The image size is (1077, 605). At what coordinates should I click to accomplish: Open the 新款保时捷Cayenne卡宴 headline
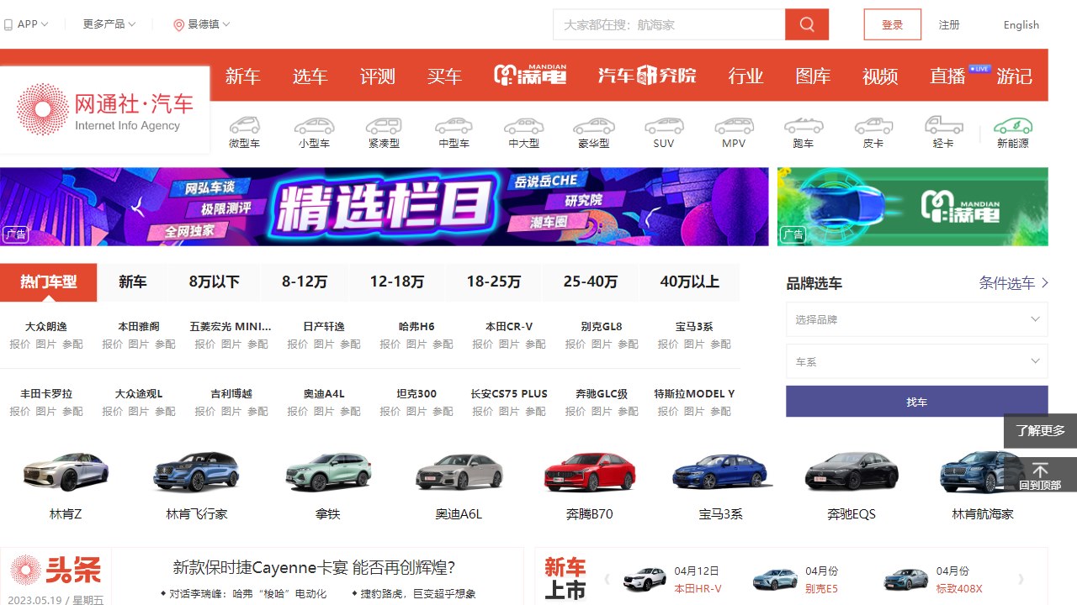(314, 567)
